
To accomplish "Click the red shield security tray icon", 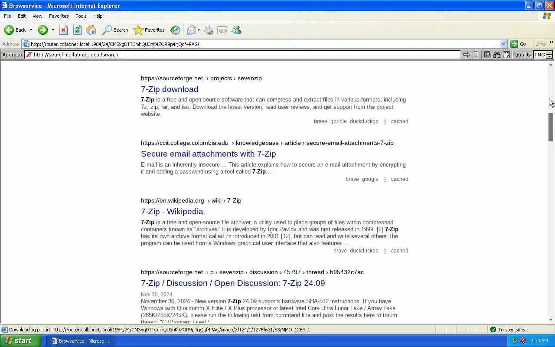I will [x=522, y=340].
